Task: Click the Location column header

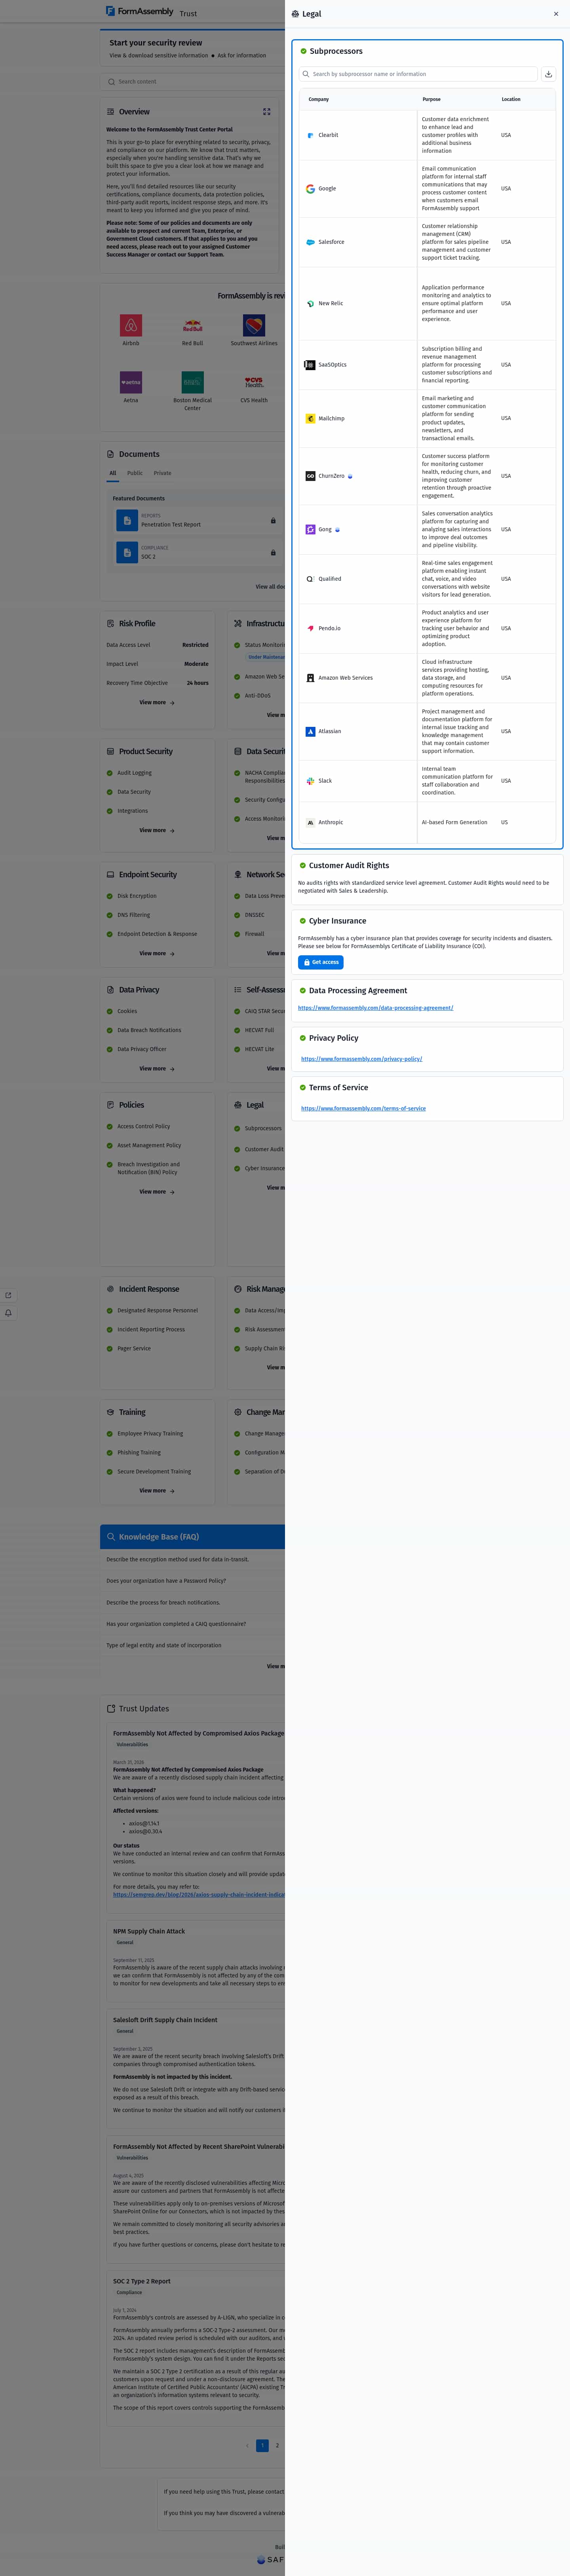Action: 511,99
